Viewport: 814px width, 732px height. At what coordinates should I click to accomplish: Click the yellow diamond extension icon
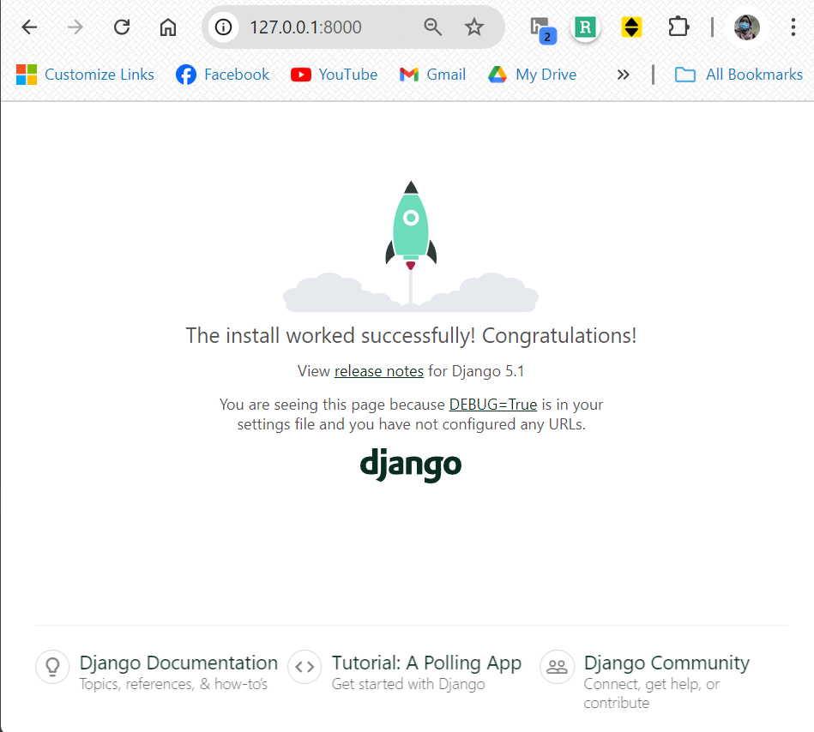click(631, 27)
